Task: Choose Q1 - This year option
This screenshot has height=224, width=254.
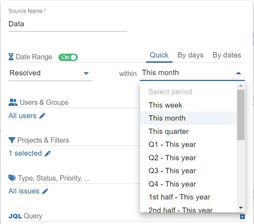Action: tap(172, 144)
